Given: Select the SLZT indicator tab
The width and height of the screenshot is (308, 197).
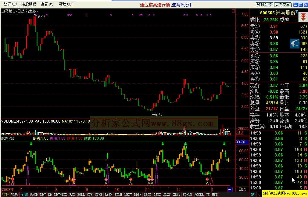Looking at the screenshot, I should (167, 195).
